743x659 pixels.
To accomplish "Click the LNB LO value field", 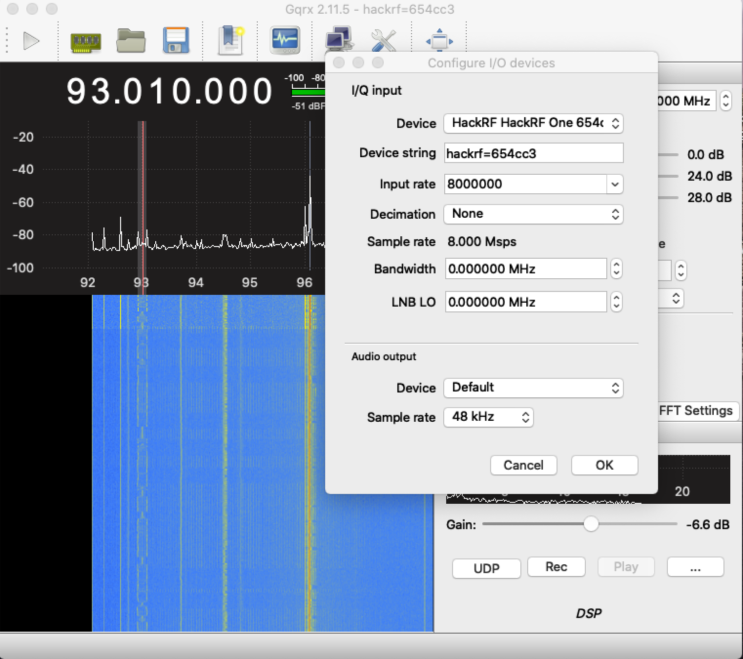I will (526, 302).
